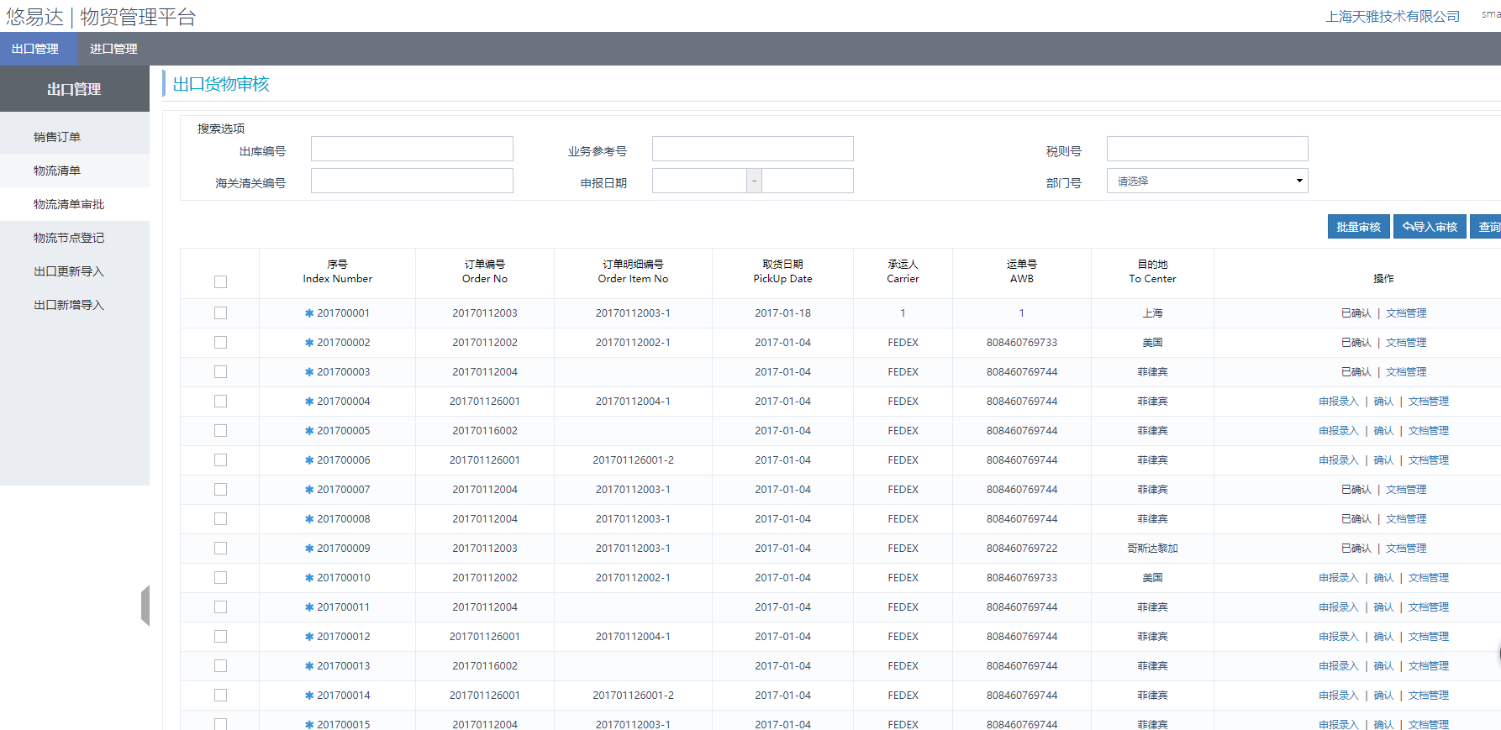The height and width of the screenshot is (730, 1501).
Task: Click the star icon beside 201700010
Action: [309, 578]
